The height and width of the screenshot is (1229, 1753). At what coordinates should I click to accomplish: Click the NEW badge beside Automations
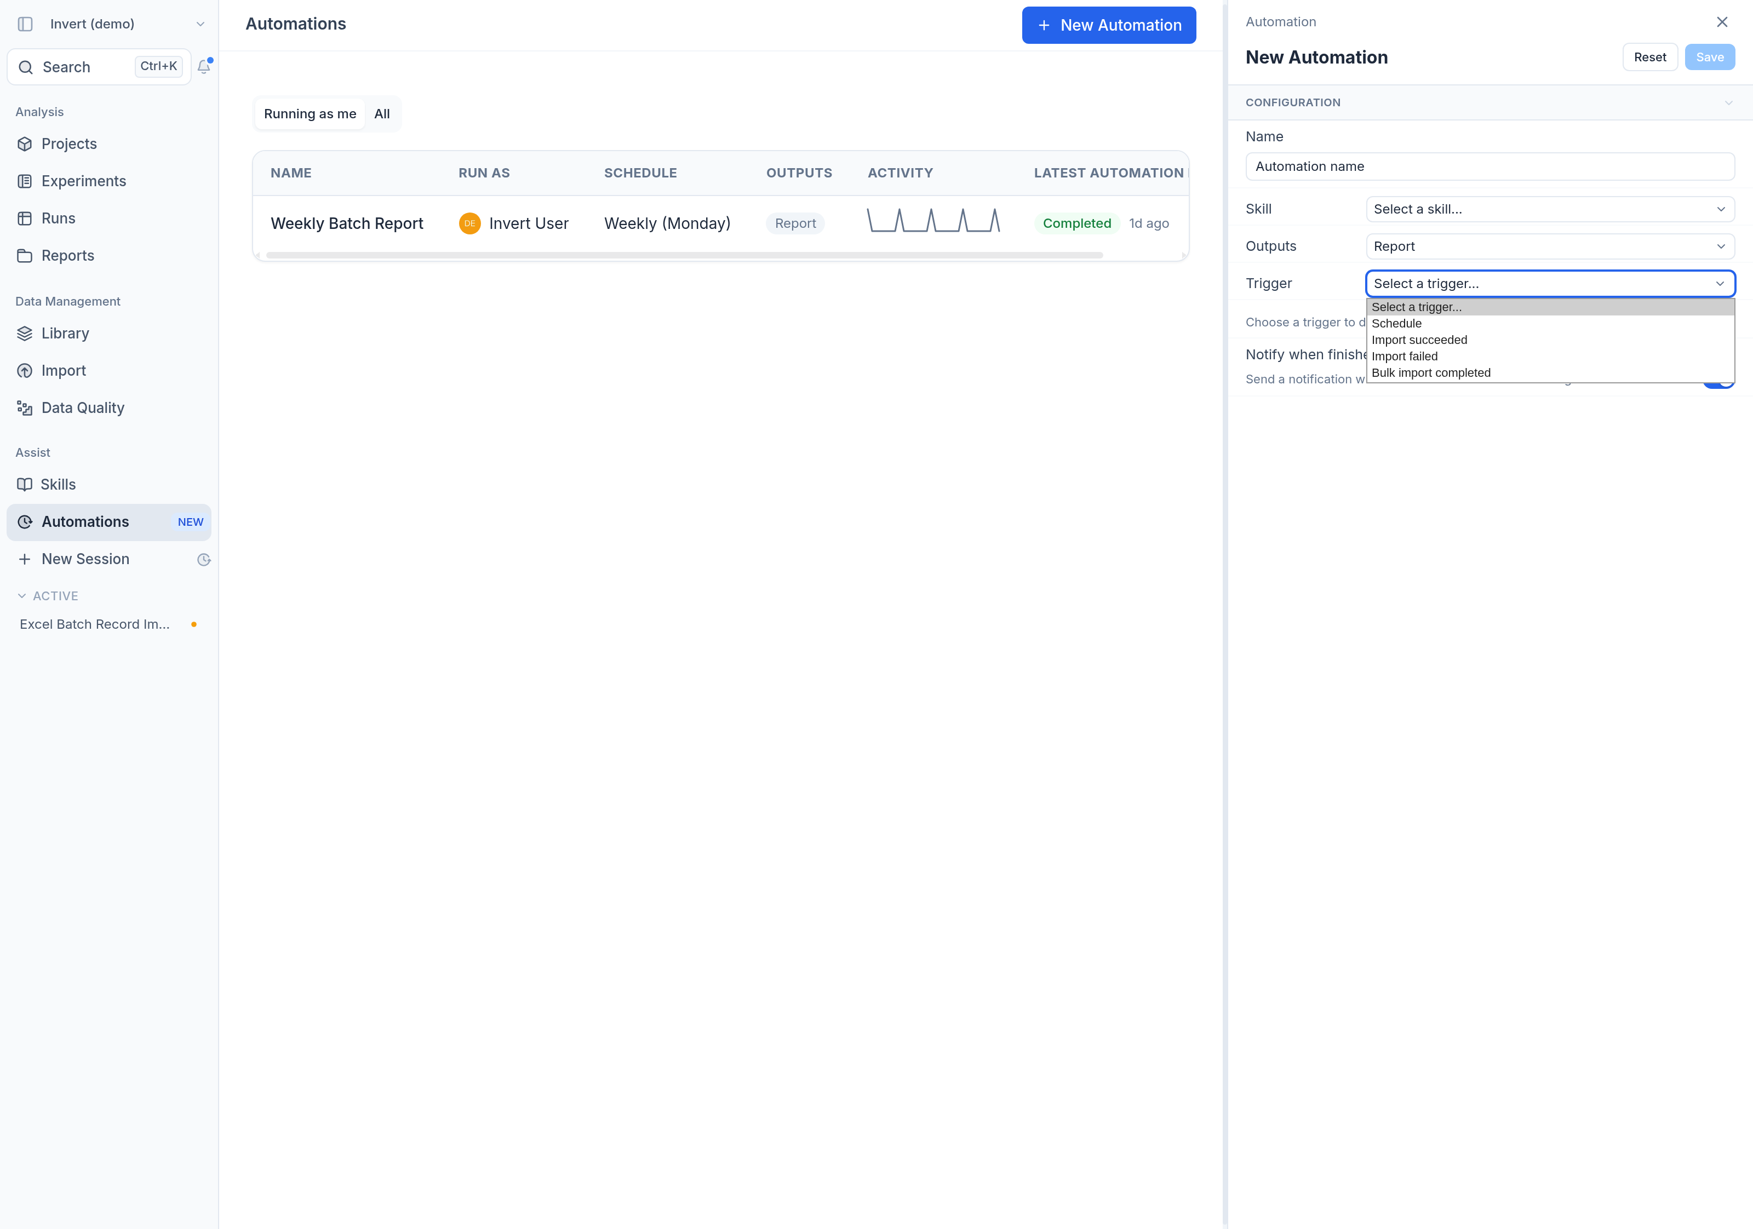pyautogui.click(x=191, y=522)
